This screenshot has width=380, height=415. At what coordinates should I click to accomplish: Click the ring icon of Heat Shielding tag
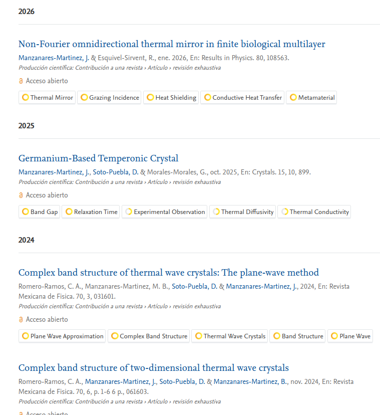150,97
